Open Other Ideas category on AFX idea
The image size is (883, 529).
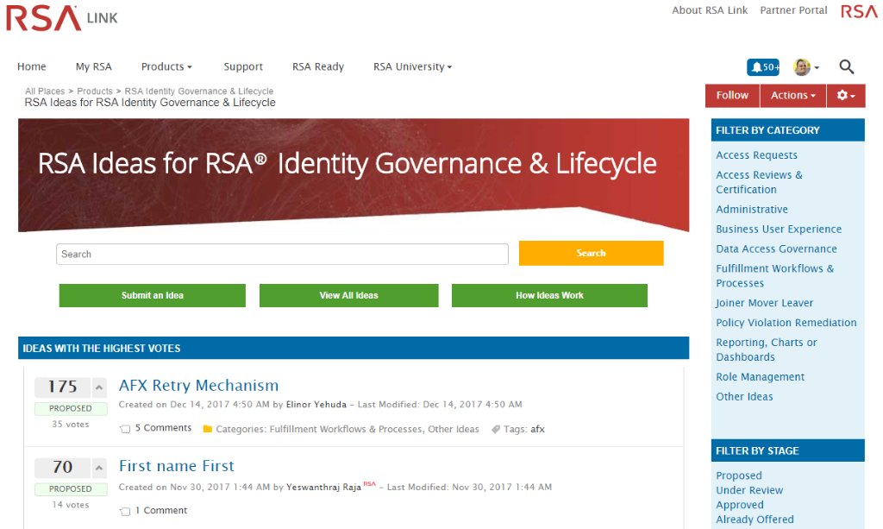(x=454, y=429)
